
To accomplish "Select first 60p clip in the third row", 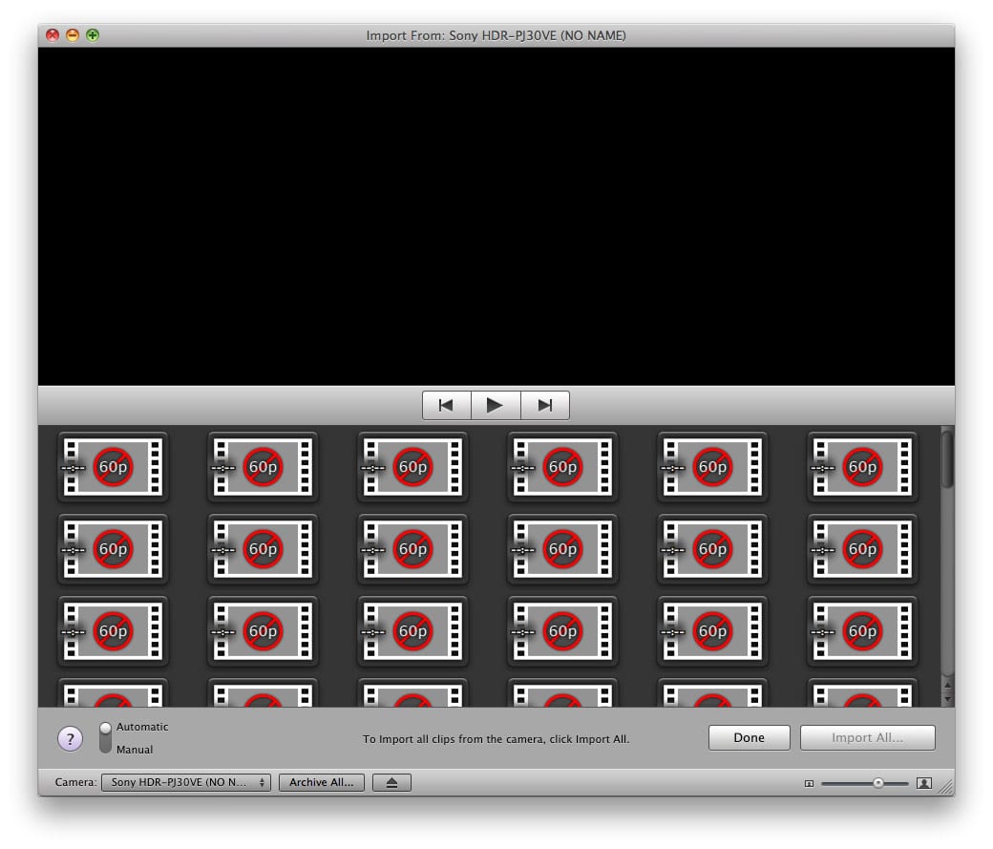I will (113, 631).
